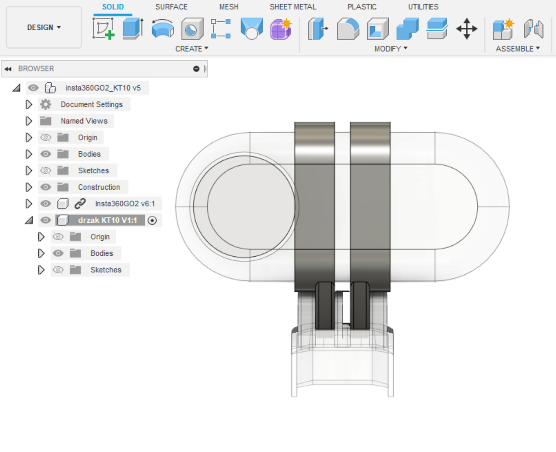Hide the top-level Bodies folder
556x452 pixels.
tap(45, 154)
